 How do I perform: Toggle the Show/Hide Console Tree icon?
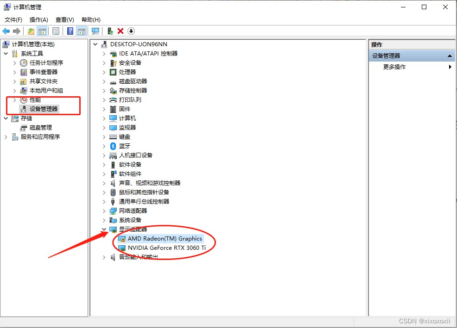42,31
